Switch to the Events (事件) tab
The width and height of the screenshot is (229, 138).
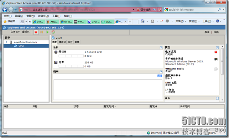77,42
